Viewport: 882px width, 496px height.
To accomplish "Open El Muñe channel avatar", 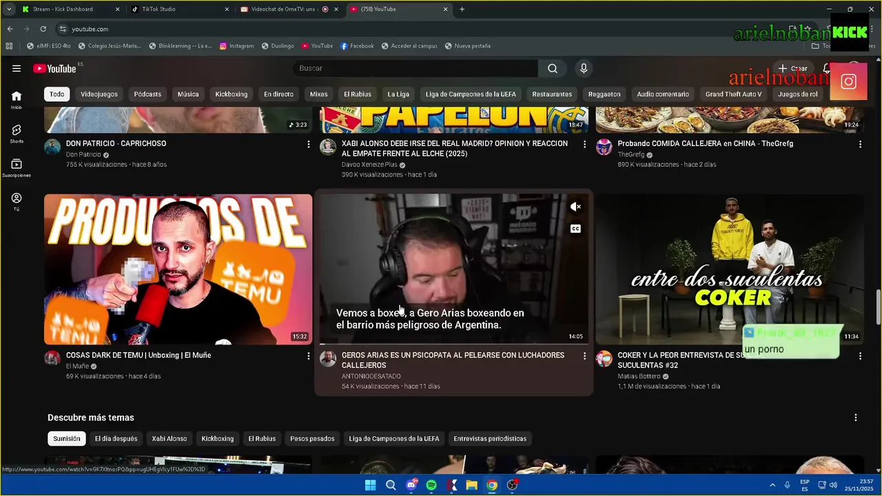I will tap(52, 358).
